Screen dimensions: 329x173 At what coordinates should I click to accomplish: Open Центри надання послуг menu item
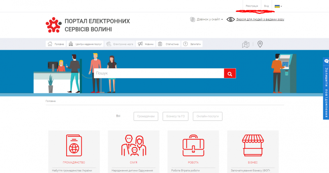pyautogui.click(x=85, y=44)
